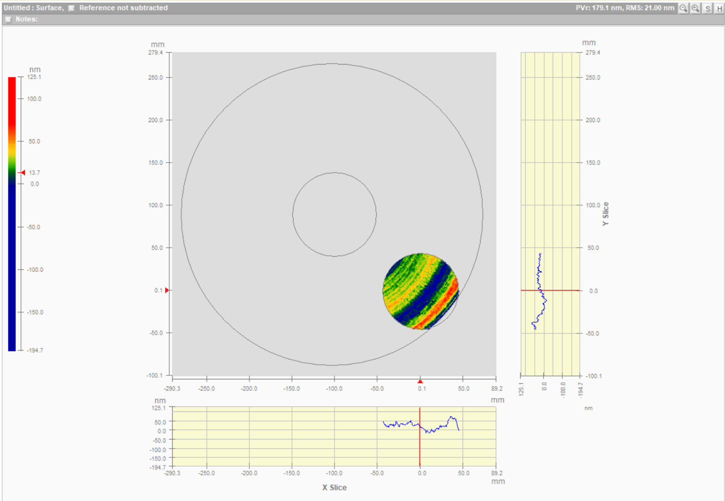
Task: Click the red Y-axis marker at 0.1
Action: pos(167,290)
